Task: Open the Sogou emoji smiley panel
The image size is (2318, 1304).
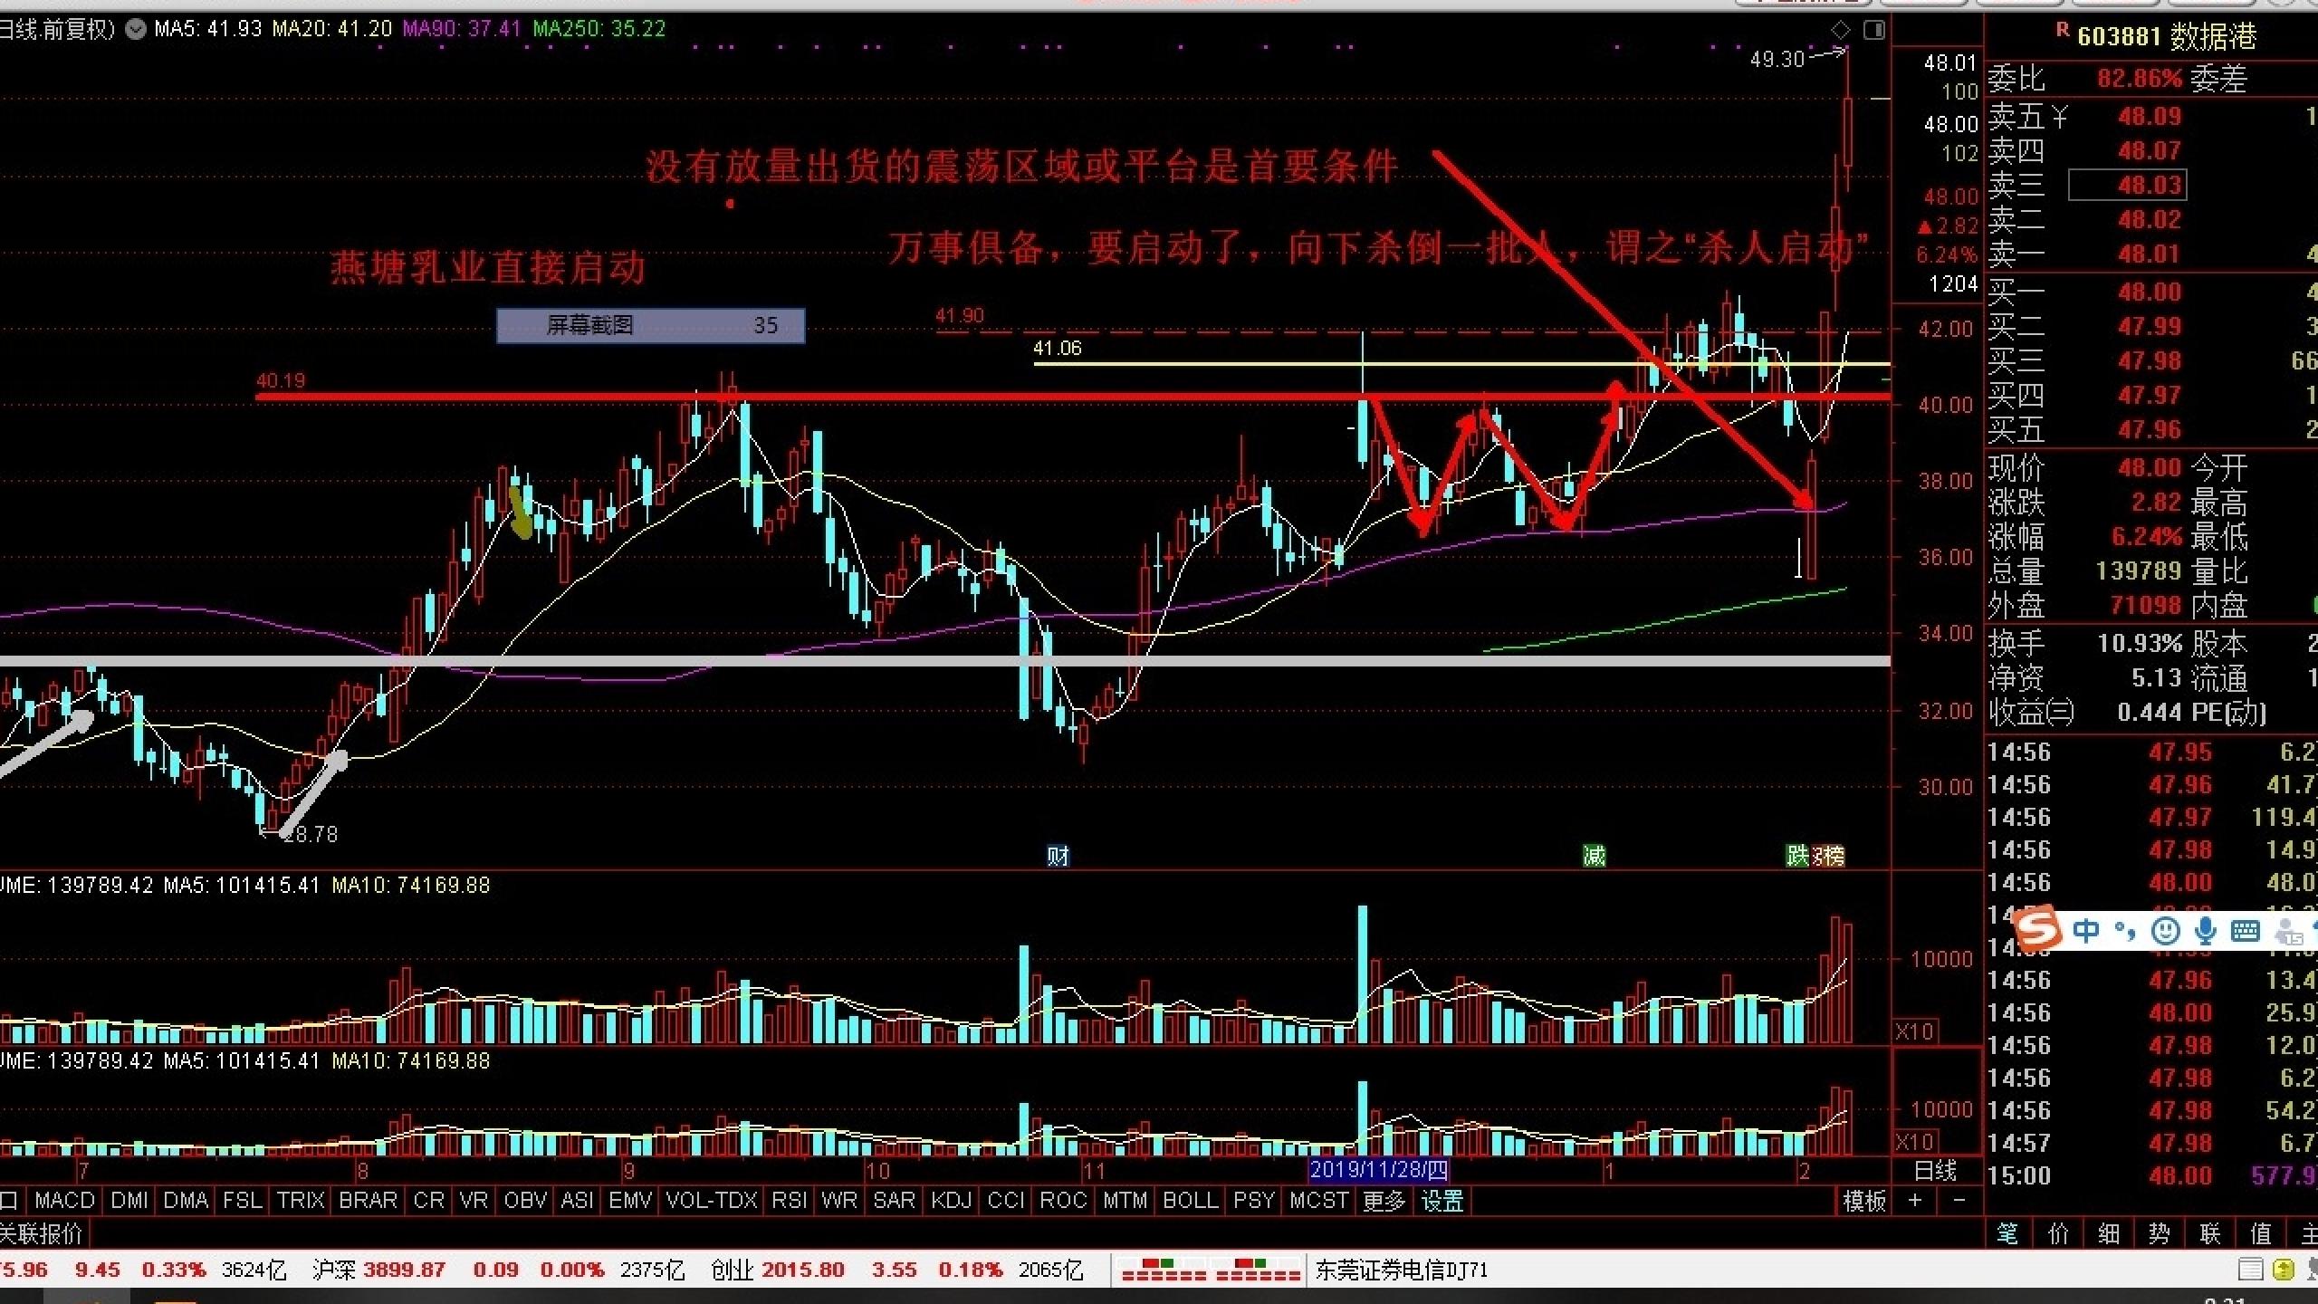Action: tap(2165, 930)
